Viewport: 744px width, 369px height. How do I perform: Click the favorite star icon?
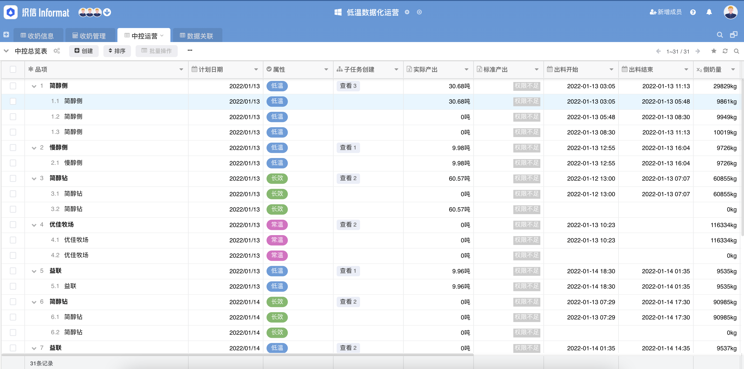click(x=714, y=51)
